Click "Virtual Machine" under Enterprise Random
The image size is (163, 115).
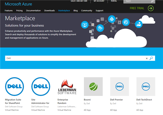tap(64, 110)
